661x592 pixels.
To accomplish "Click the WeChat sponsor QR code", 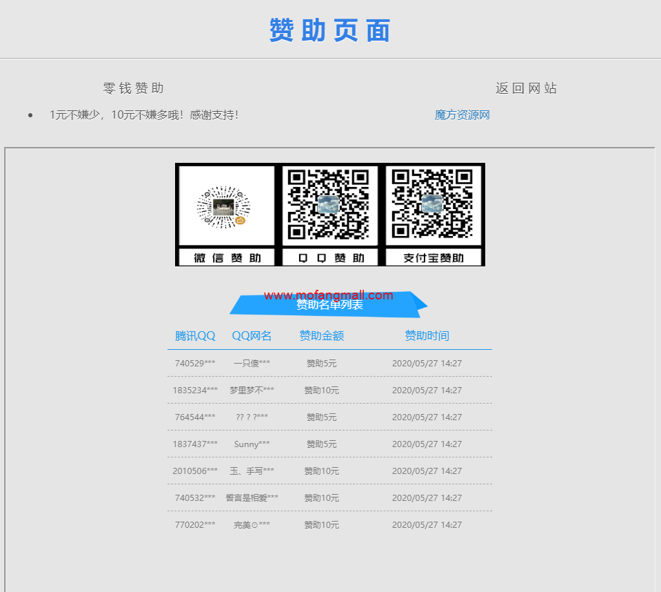I will pos(223,207).
